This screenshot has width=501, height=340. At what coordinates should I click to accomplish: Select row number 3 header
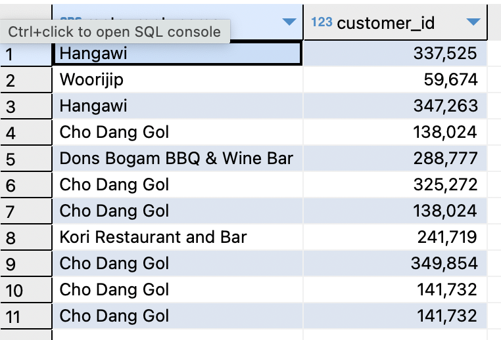(x=26, y=106)
